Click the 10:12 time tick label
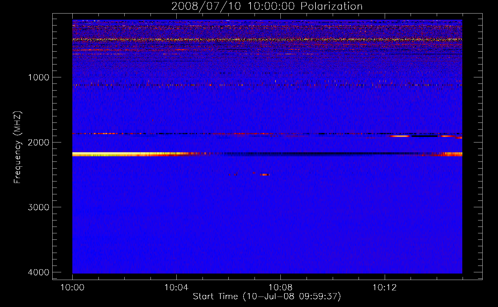This screenshot has width=498, height=307. [384, 288]
